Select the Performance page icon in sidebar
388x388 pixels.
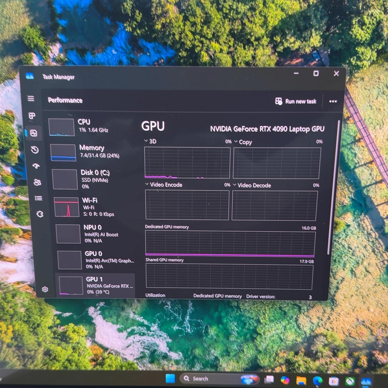coord(34,133)
